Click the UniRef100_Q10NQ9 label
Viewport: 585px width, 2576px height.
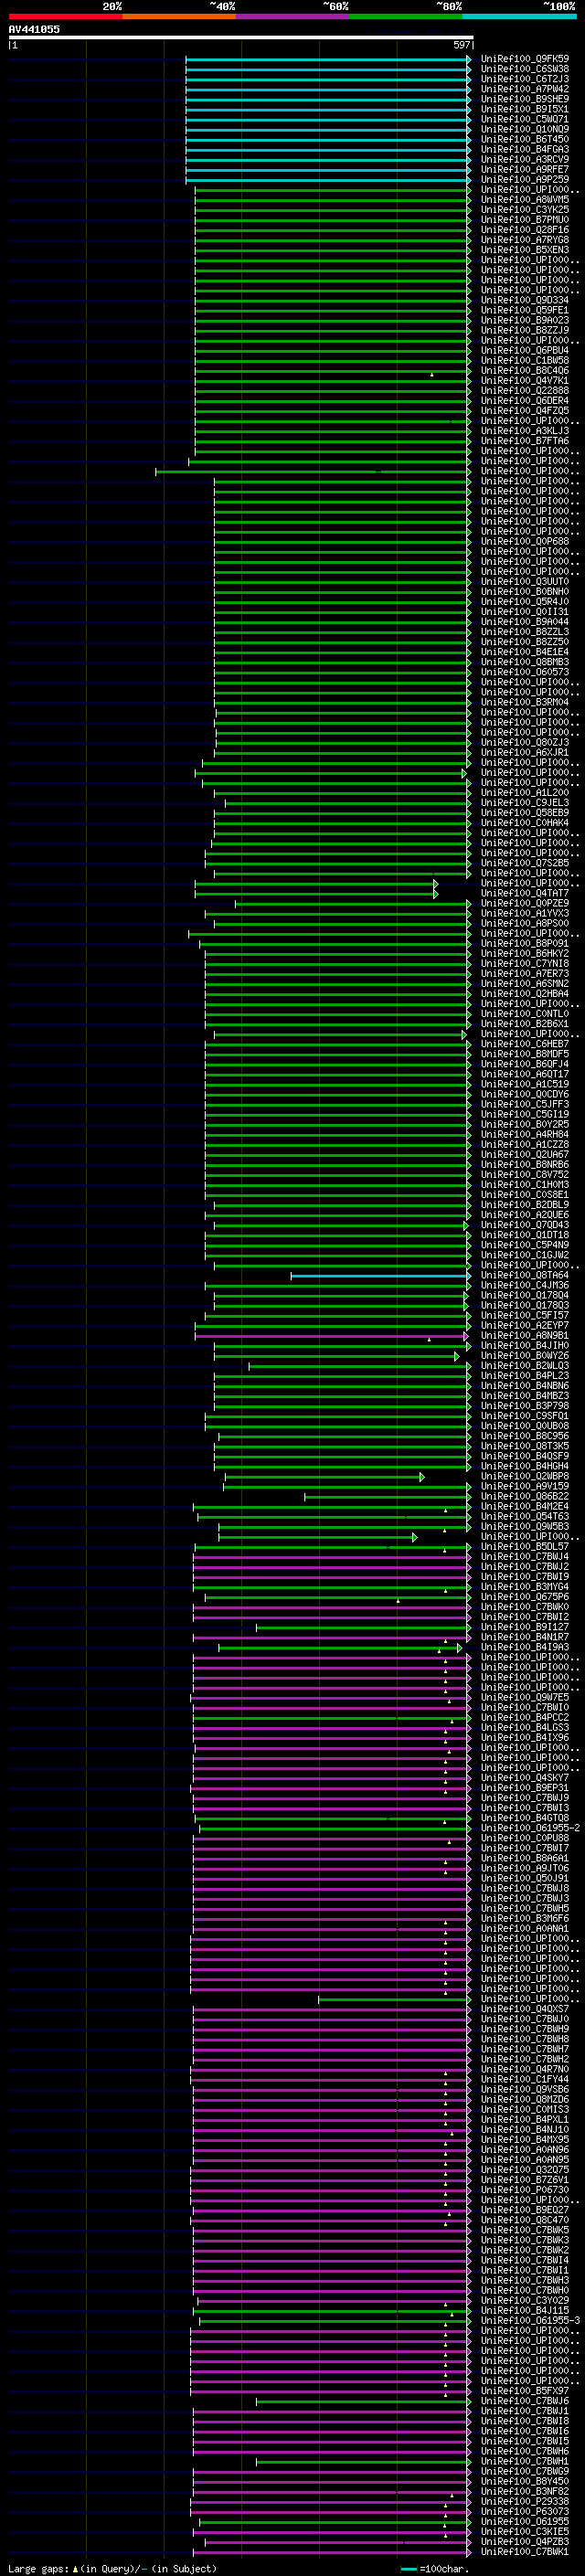click(525, 129)
